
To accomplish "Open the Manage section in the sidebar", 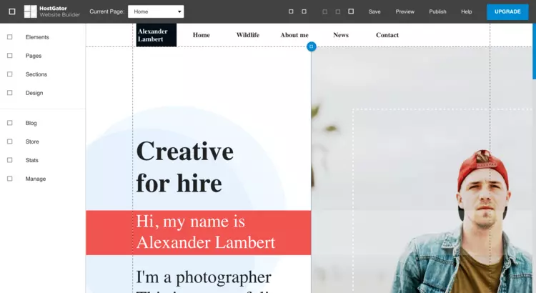I will [x=35, y=179].
